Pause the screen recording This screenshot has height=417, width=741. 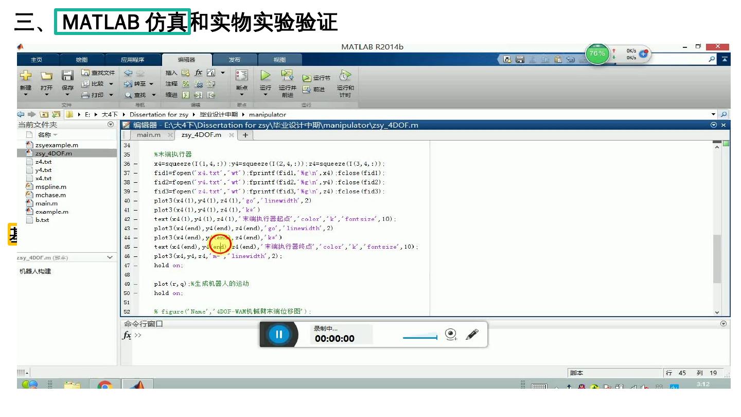[x=279, y=335]
